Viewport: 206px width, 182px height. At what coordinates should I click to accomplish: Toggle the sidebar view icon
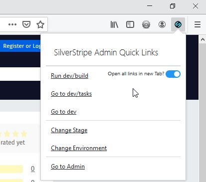pos(130,24)
